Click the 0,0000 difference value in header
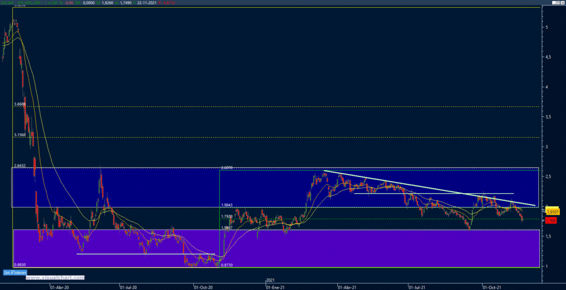 (x=89, y=2)
